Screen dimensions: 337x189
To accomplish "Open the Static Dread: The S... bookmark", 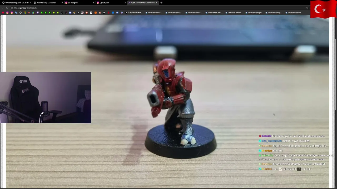I will [214, 13].
